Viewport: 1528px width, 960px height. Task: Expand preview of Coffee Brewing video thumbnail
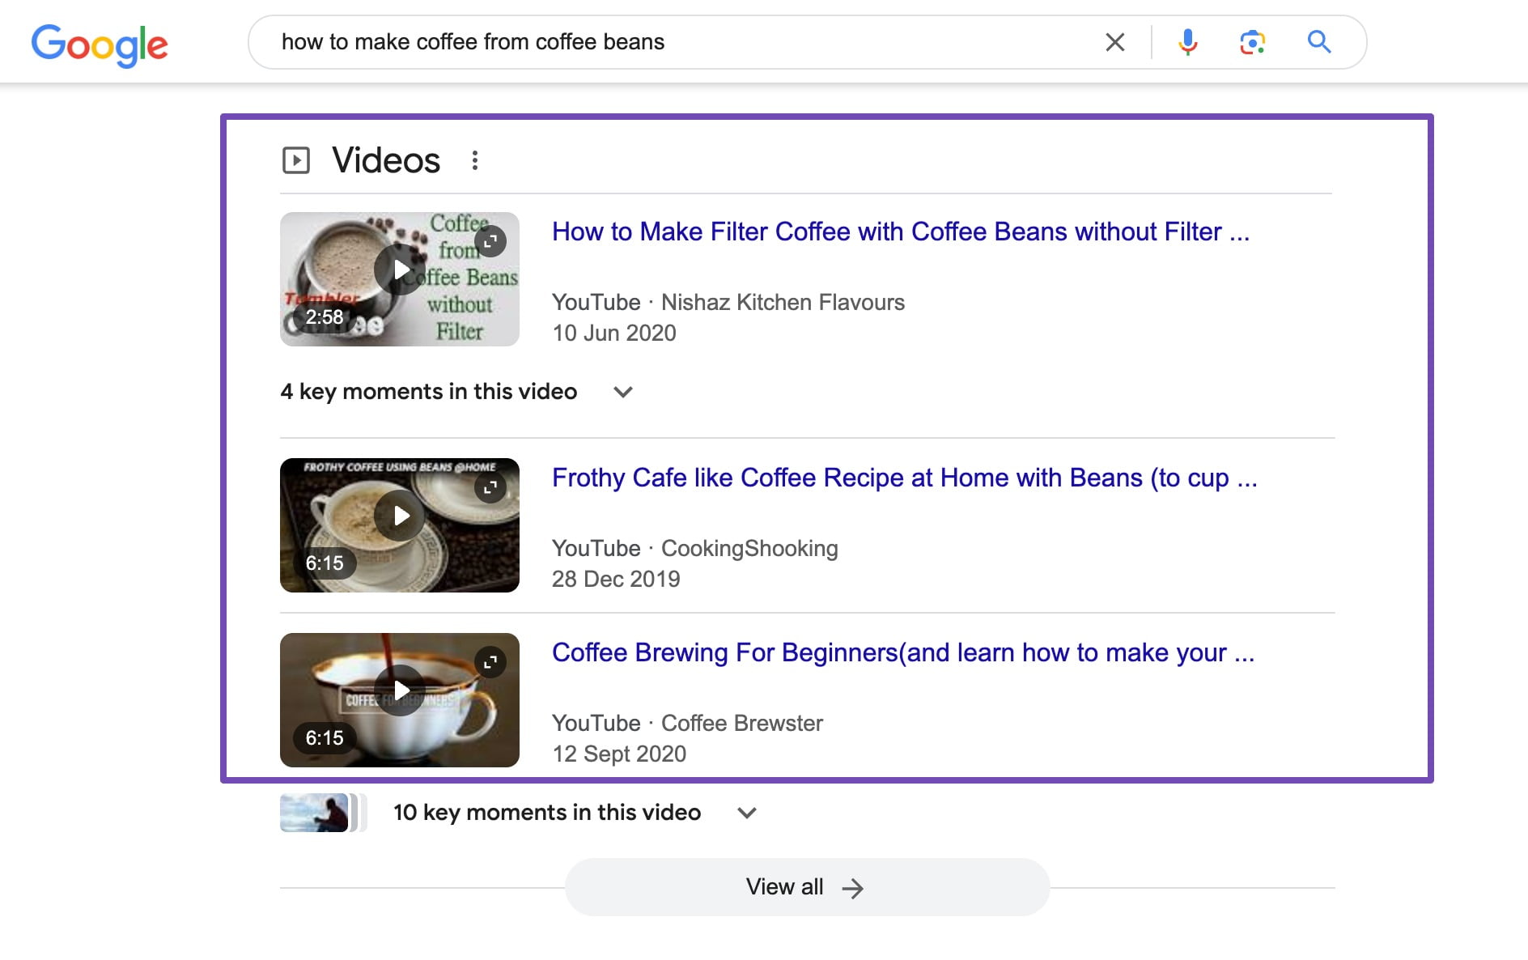490,662
